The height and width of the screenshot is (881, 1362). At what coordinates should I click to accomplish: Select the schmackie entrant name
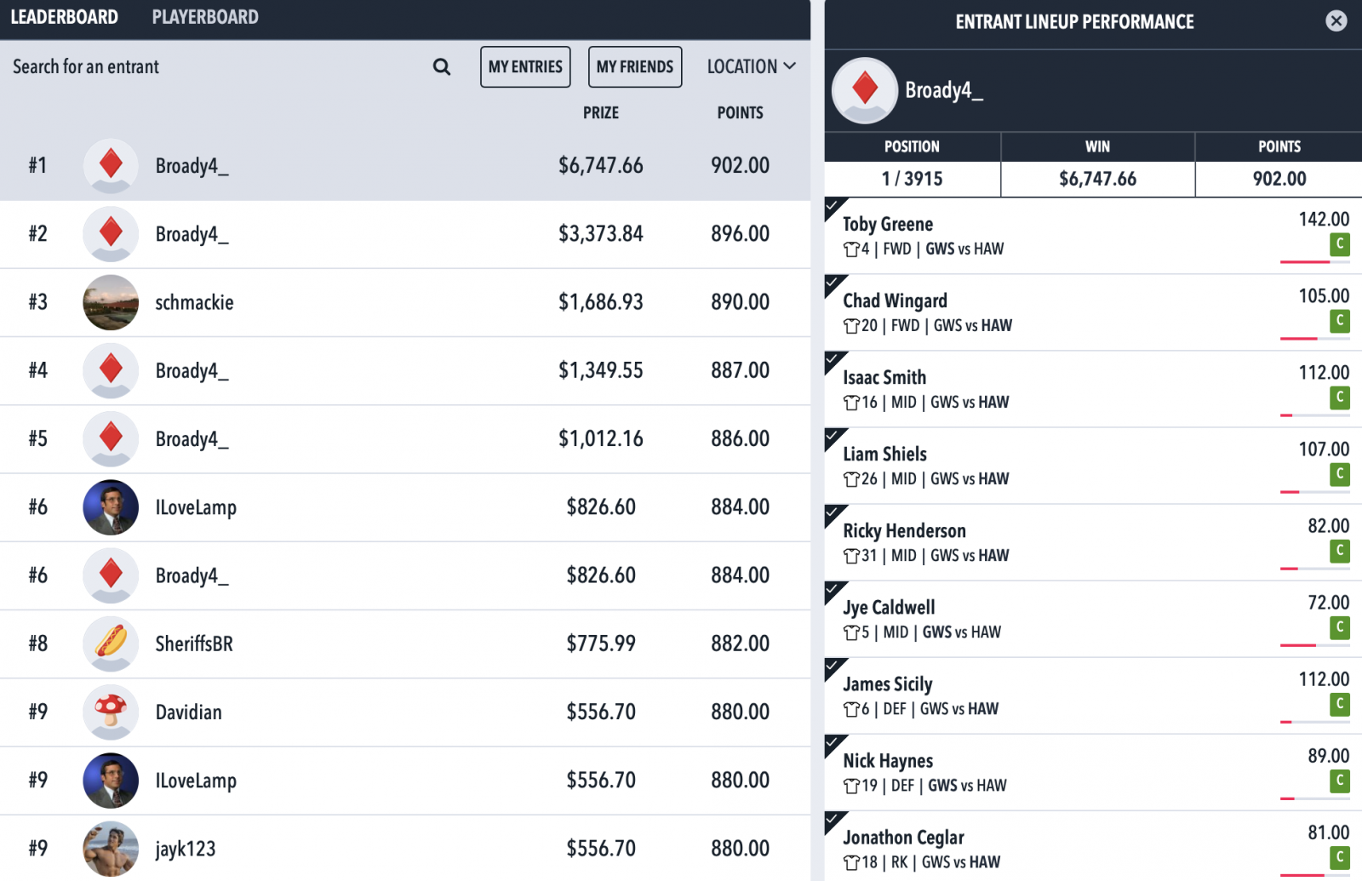194,302
